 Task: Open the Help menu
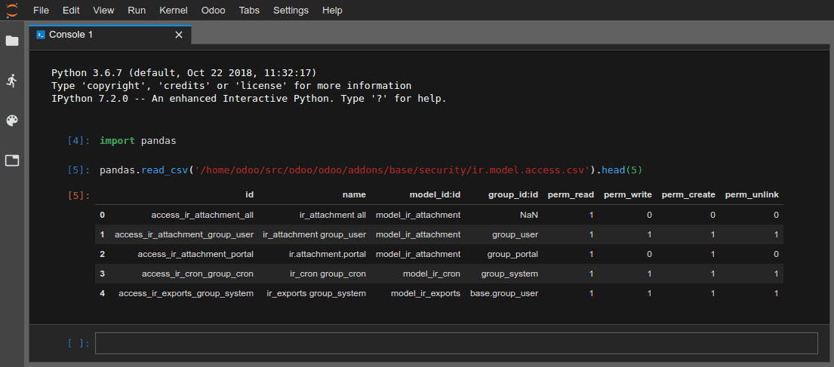tap(332, 11)
